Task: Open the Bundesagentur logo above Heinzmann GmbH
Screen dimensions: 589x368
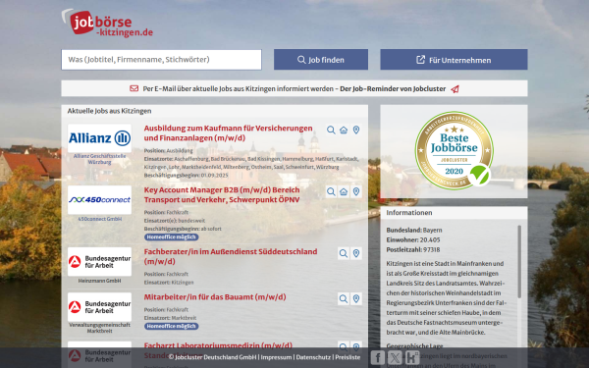Action: coord(99,262)
